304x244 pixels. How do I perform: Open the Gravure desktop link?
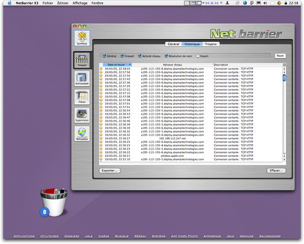tap(247, 236)
